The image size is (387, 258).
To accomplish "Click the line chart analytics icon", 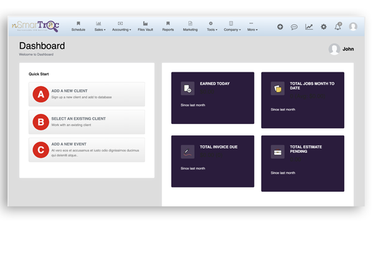I will [309, 27].
